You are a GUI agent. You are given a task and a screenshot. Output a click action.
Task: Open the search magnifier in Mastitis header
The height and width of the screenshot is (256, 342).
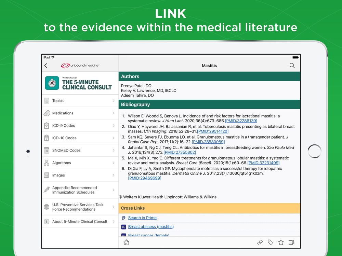point(292,66)
